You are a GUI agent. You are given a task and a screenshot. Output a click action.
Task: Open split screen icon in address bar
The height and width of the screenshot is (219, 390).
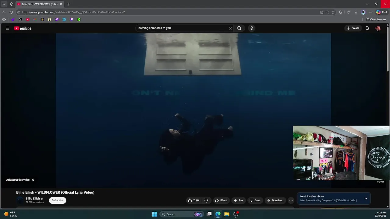click(321, 12)
